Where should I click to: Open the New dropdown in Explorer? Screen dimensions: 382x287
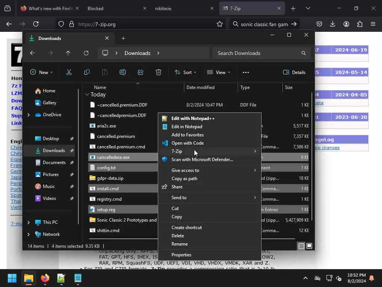[41, 72]
